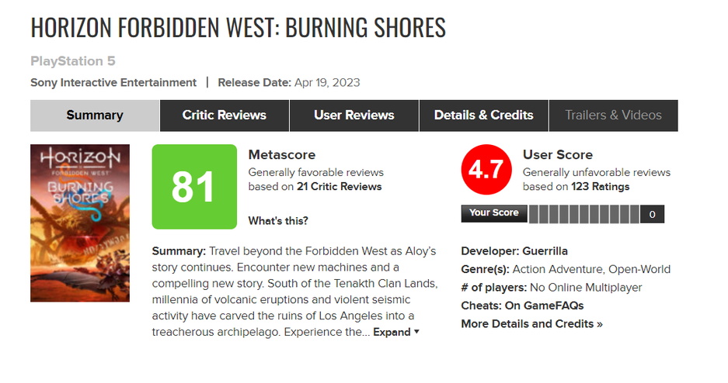Select the Summary tab

click(x=95, y=116)
